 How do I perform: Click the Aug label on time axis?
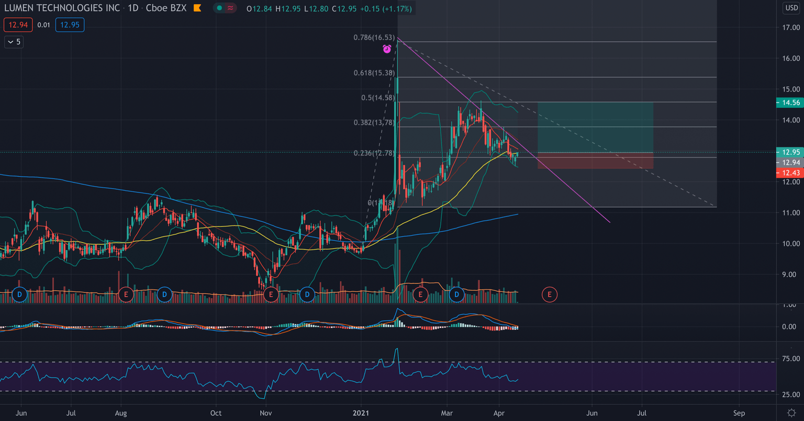[121, 413]
